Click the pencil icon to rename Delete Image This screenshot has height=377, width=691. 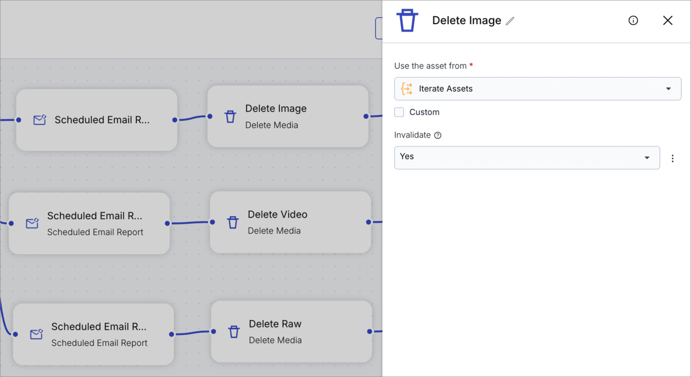click(x=510, y=20)
